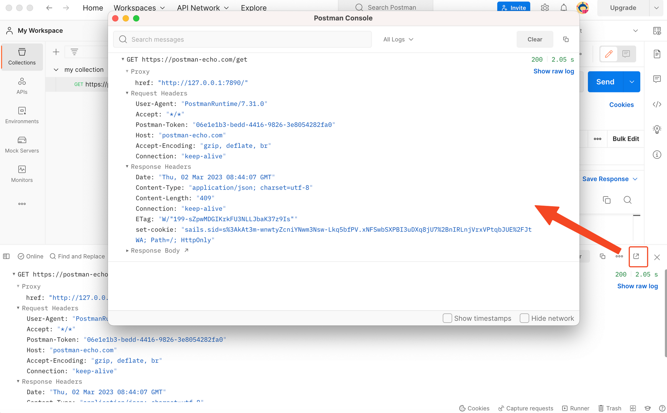Open Mock Servers in the sidebar
The image size is (667, 413).
[22, 144]
